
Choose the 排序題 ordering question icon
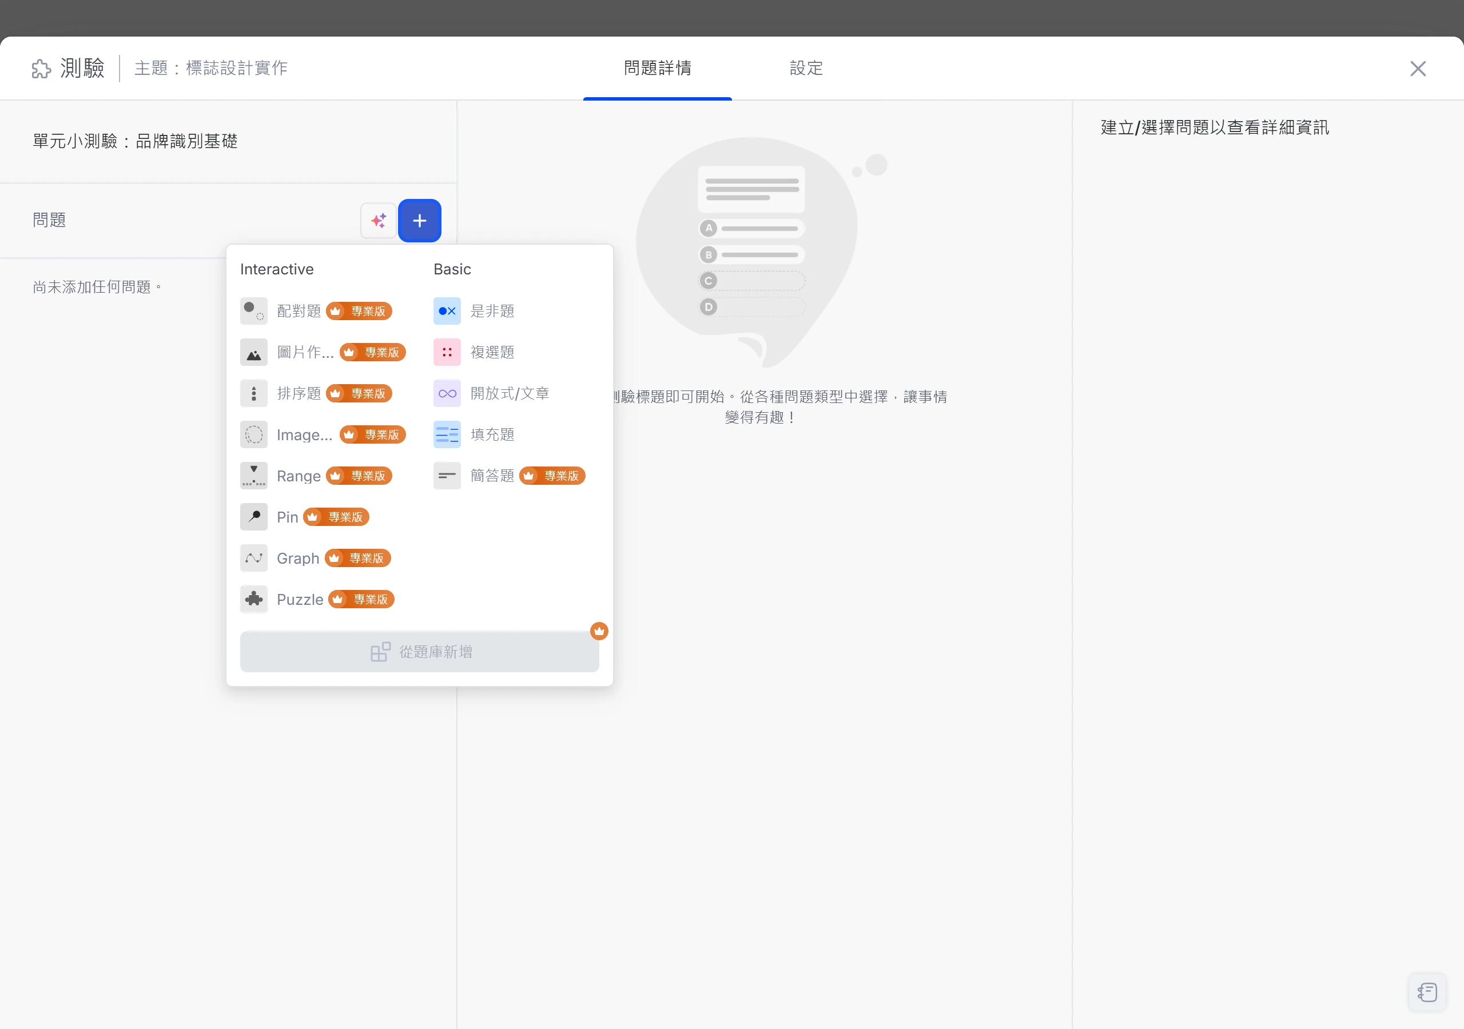[x=254, y=393]
